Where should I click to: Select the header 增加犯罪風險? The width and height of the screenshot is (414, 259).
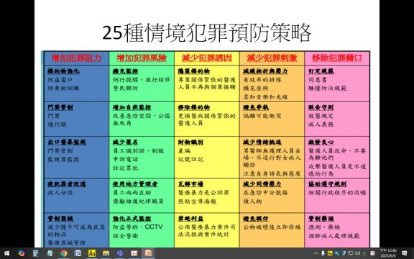(142, 58)
